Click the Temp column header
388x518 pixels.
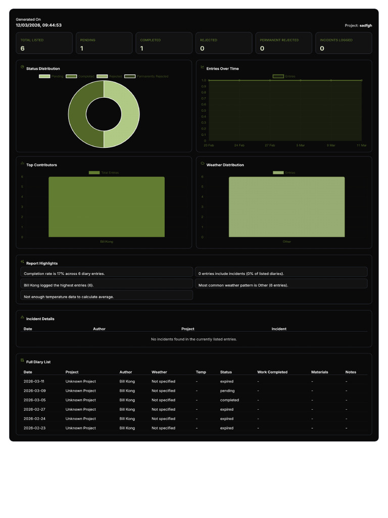(201, 372)
